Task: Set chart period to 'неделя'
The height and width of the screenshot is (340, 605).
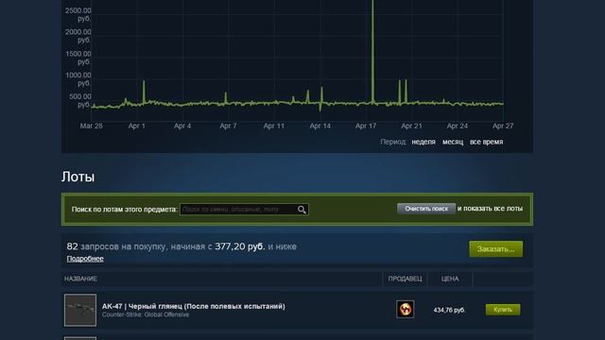Action: coord(423,142)
